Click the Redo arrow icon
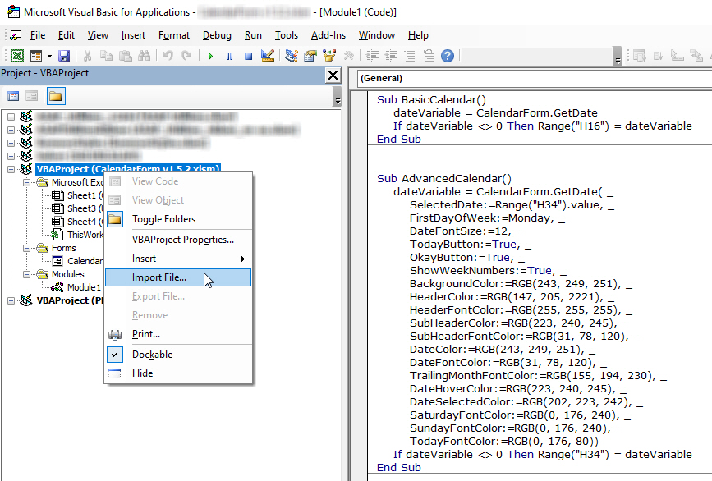The image size is (712, 481). [186, 56]
